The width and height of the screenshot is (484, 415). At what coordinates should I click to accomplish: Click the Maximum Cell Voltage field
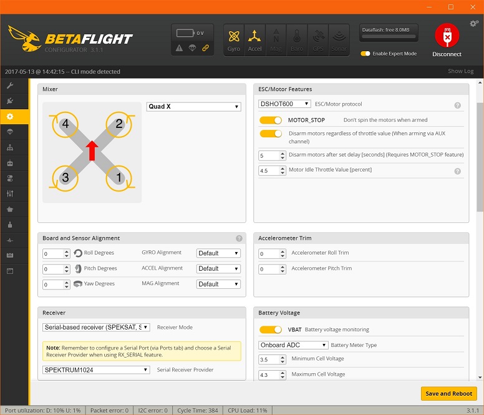(x=272, y=375)
